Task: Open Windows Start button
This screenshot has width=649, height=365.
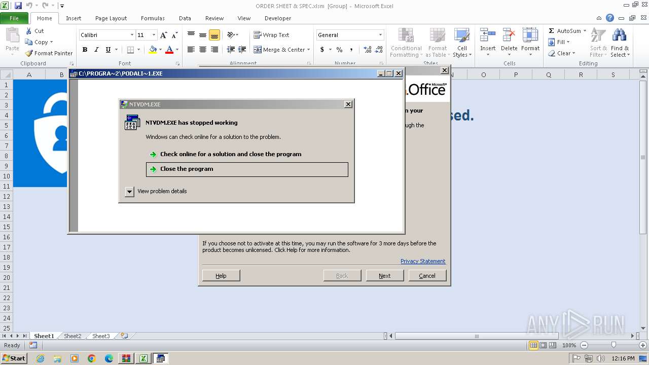Action: point(14,358)
